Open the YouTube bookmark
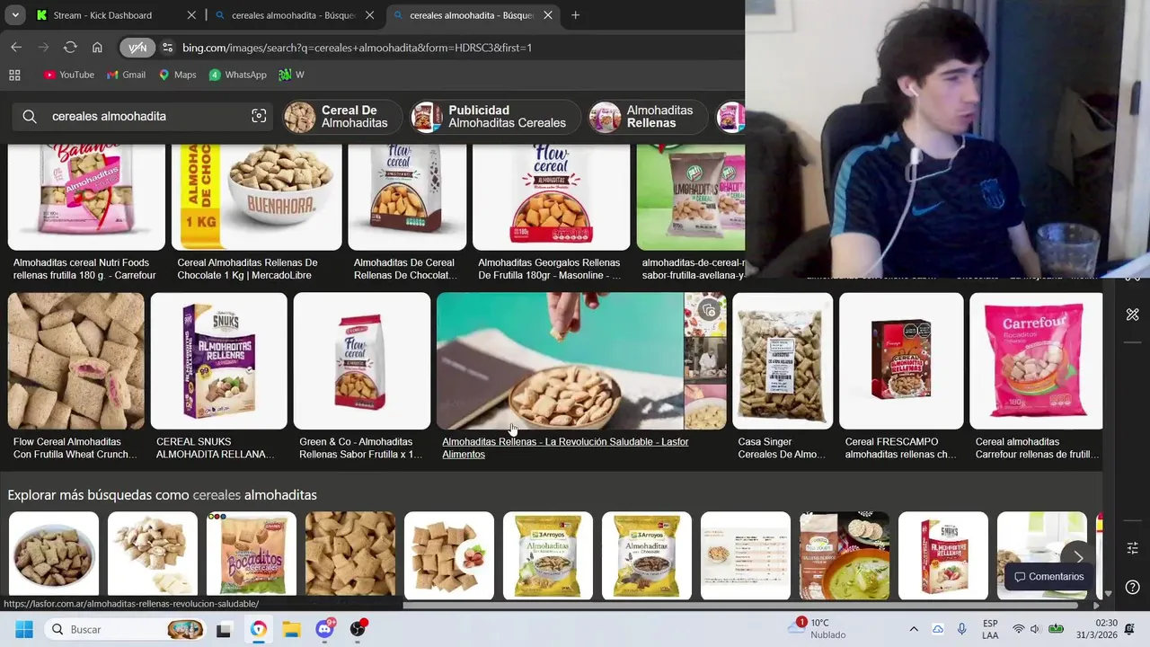1150x647 pixels. pos(69,75)
